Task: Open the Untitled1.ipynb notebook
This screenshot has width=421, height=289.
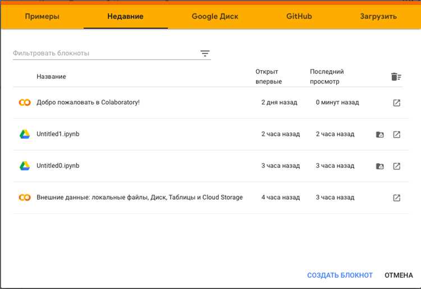Action: point(58,134)
